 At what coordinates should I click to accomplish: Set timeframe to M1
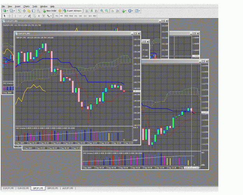57,16
